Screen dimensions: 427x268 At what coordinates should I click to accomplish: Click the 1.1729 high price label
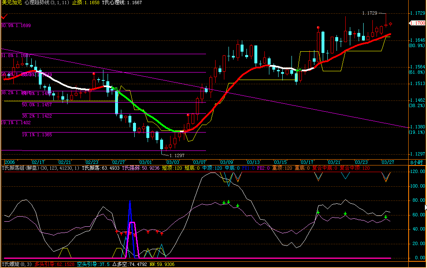(370, 13)
